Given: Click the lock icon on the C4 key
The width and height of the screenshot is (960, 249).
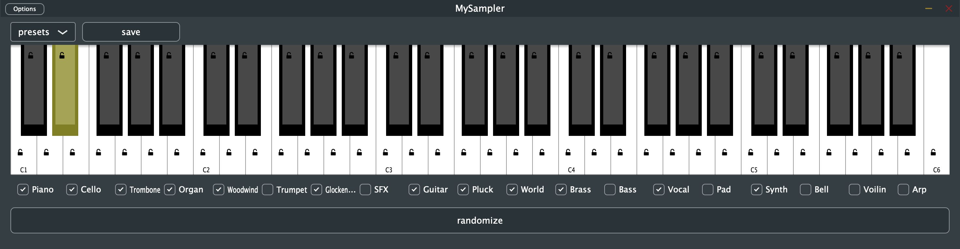Looking at the screenshot, I should (568, 152).
